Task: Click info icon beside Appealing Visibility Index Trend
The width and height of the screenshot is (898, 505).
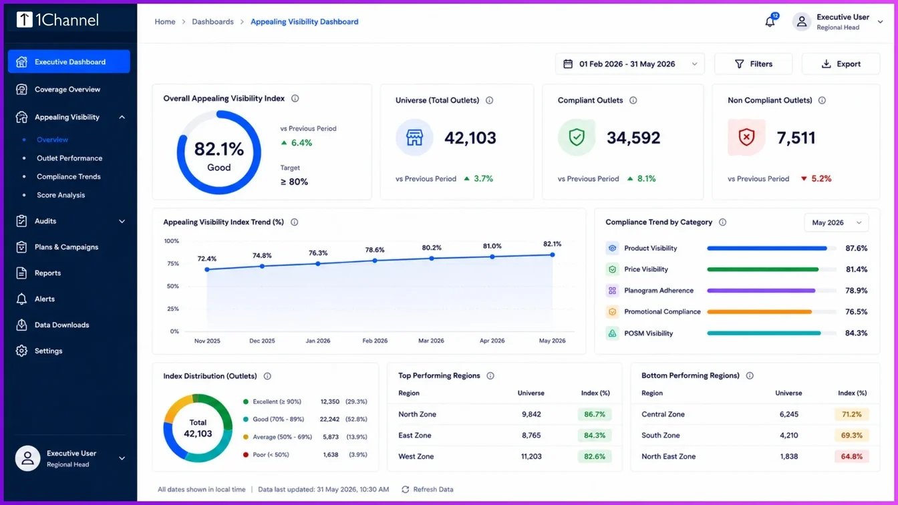Action: (294, 222)
